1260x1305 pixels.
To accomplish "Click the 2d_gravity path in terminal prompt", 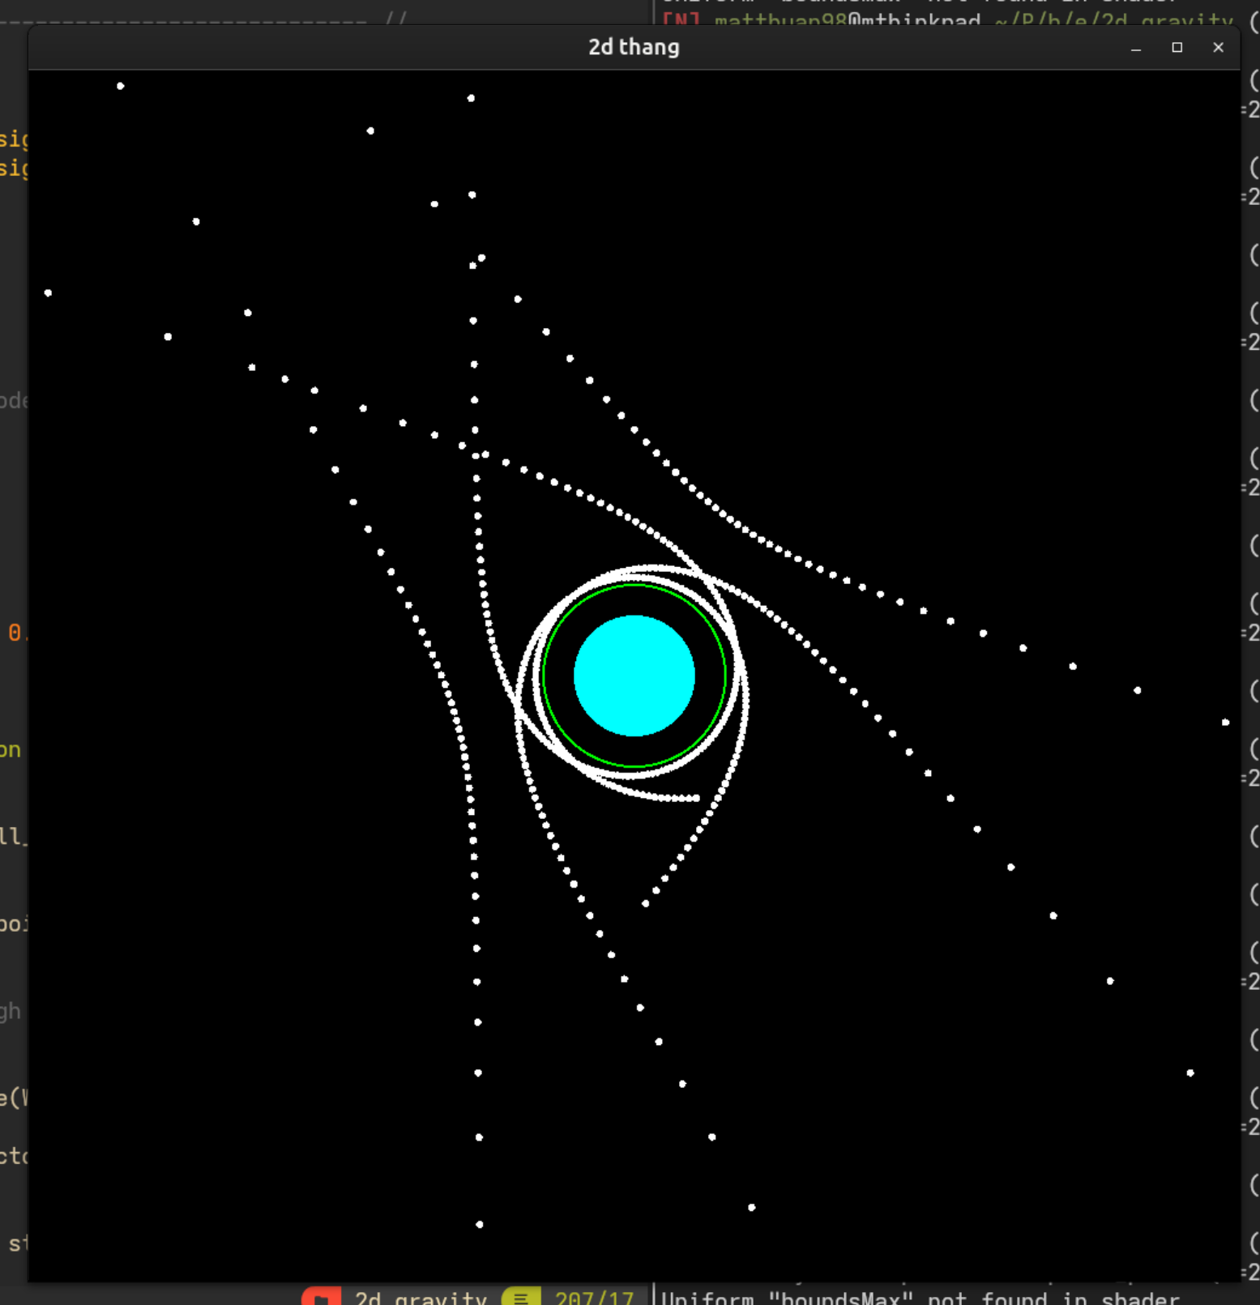I will click(x=1114, y=19).
